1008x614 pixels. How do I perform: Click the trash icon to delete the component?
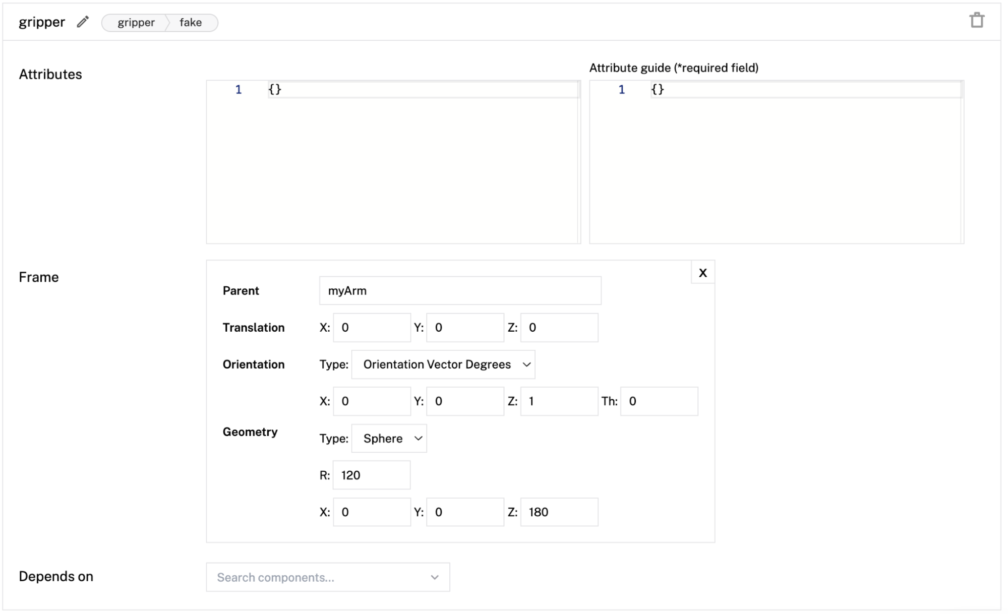click(x=977, y=20)
